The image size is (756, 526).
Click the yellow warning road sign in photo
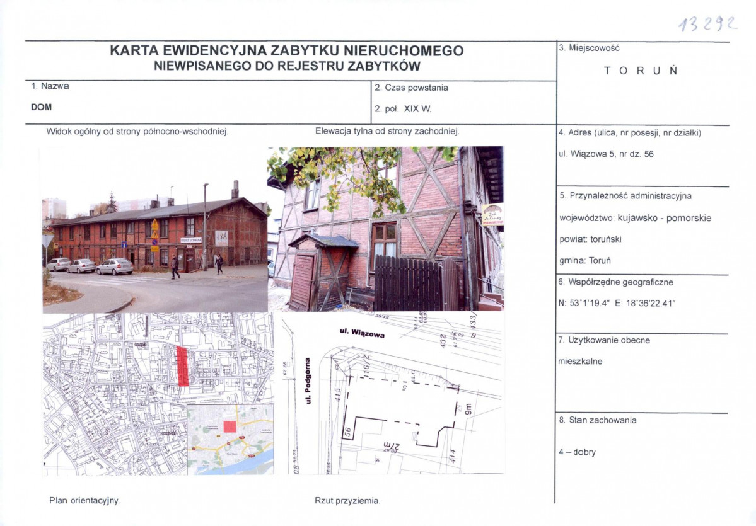point(154,224)
